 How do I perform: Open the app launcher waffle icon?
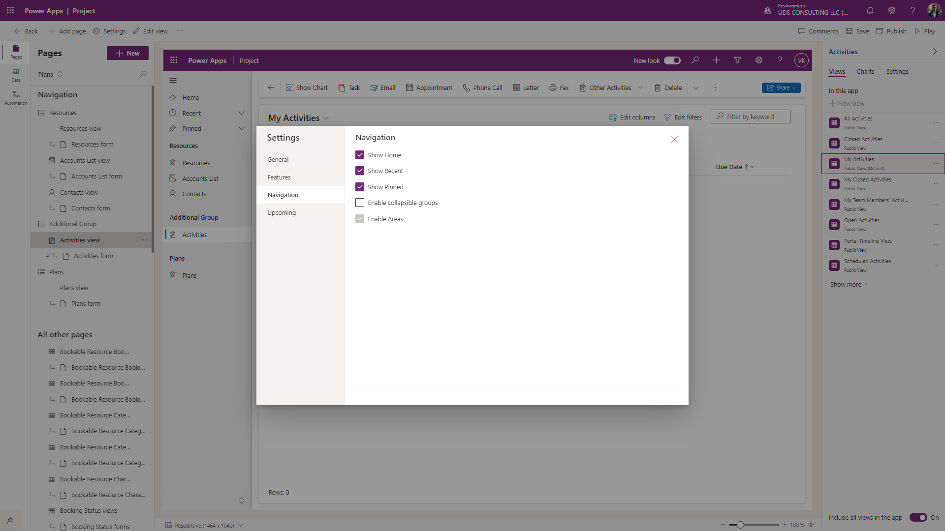pyautogui.click(x=10, y=10)
